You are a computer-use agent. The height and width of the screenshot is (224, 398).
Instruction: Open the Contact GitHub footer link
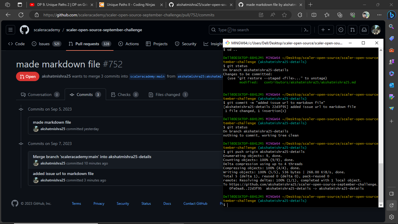195,203
